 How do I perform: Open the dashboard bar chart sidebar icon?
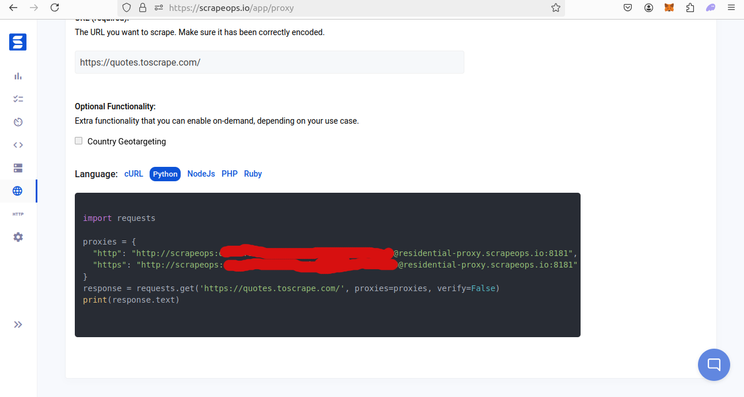click(x=18, y=76)
